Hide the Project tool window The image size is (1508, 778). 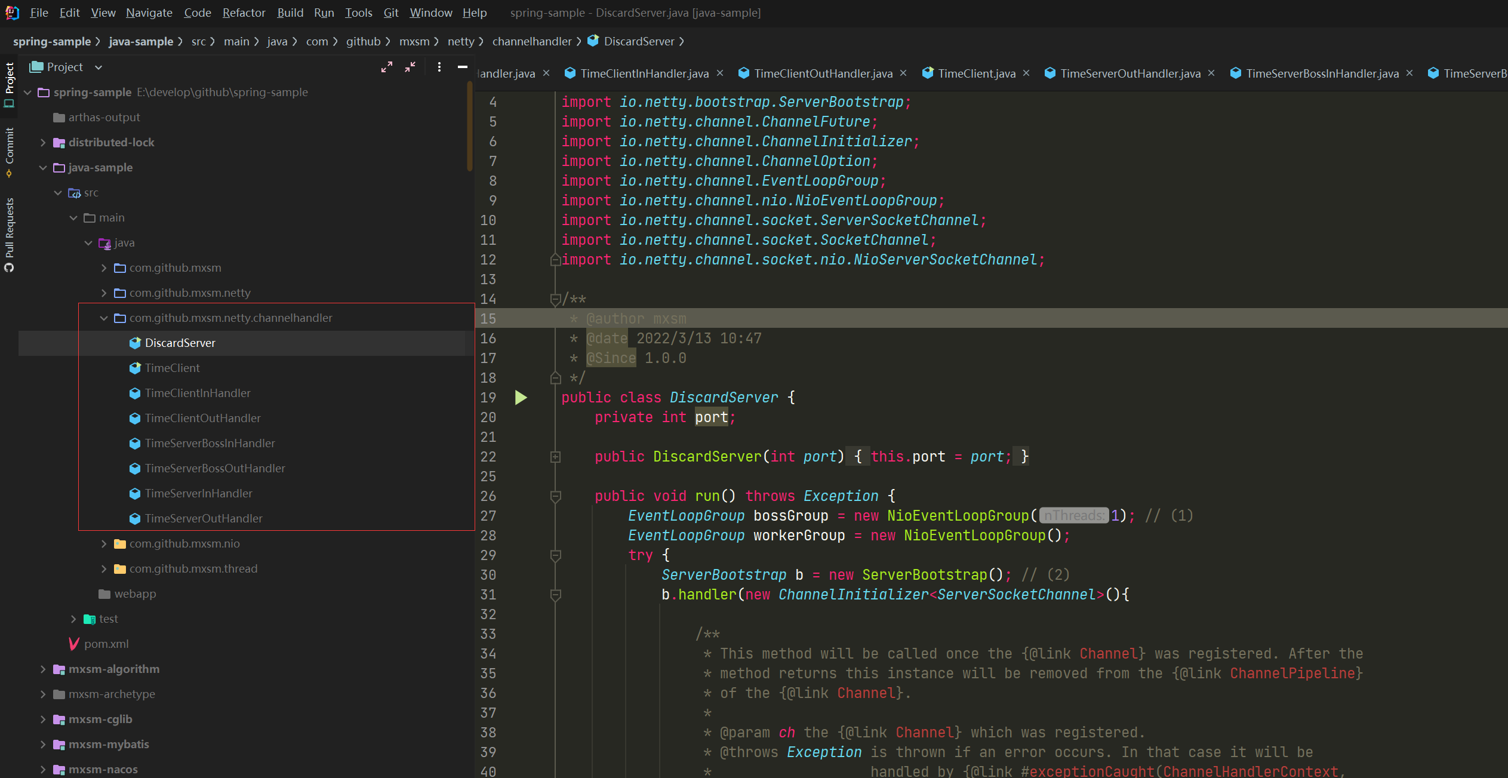[x=462, y=67]
